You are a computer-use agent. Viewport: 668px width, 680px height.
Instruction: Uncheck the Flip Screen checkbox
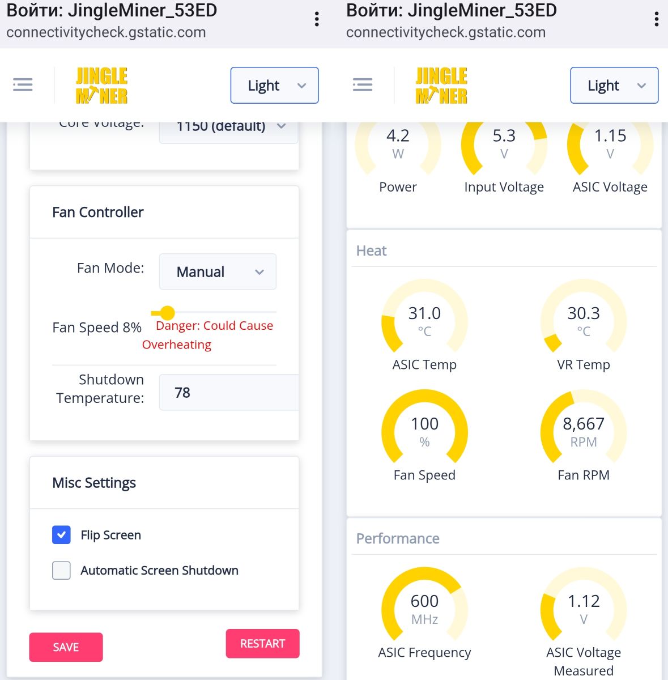coord(61,535)
